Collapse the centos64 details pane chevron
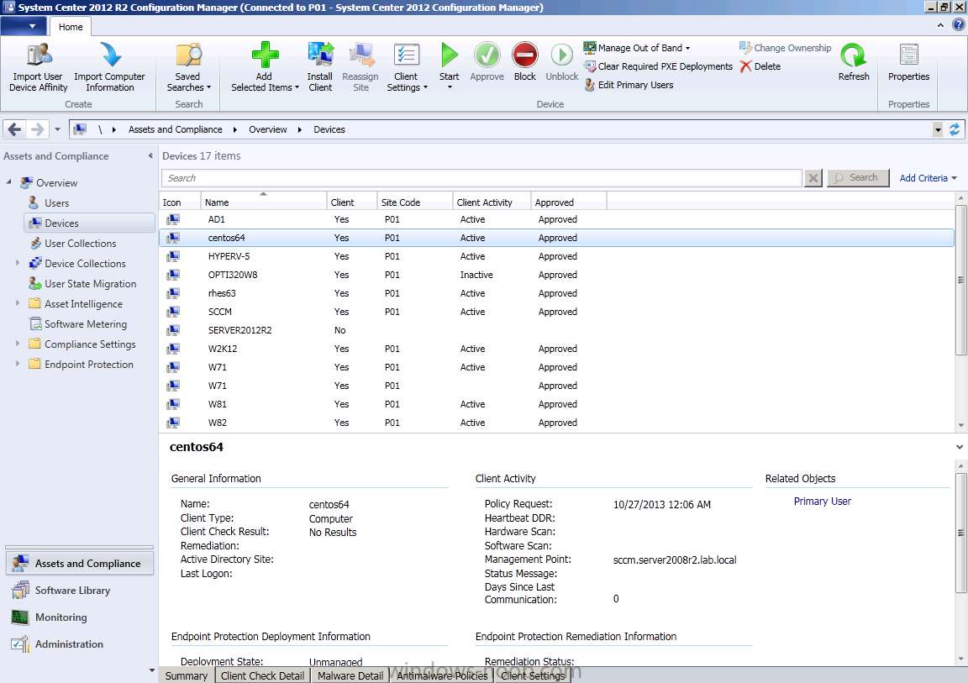This screenshot has height=683, width=968. tap(960, 447)
